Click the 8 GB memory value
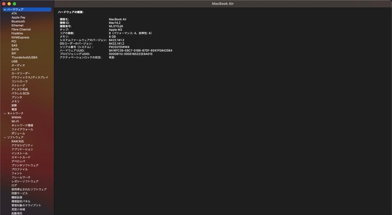This screenshot has height=215, width=392. click(x=112, y=37)
